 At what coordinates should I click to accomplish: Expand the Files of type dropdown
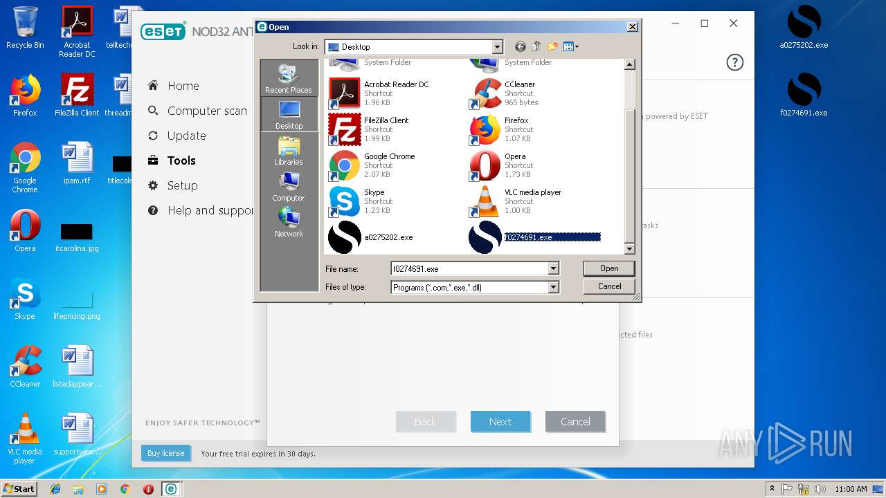click(553, 287)
